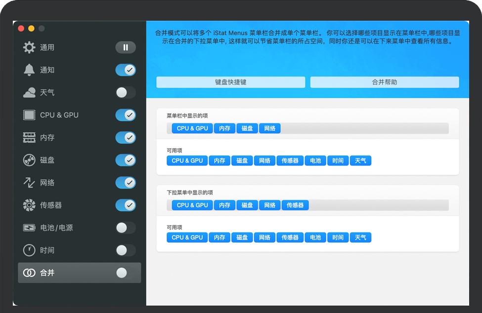Open the 合并帮助 button
This screenshot has height=313, width=482.
[x=384, y=82]
